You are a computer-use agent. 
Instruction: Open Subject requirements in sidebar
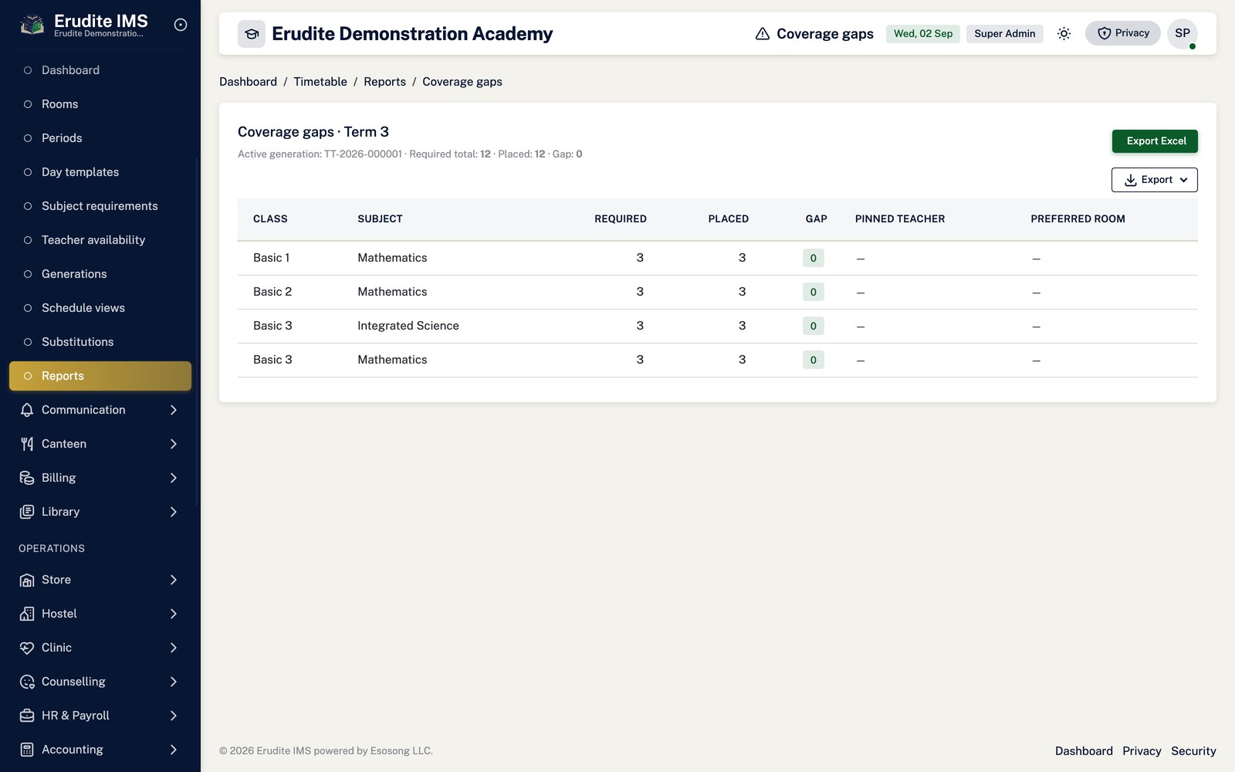coord(100,206)
